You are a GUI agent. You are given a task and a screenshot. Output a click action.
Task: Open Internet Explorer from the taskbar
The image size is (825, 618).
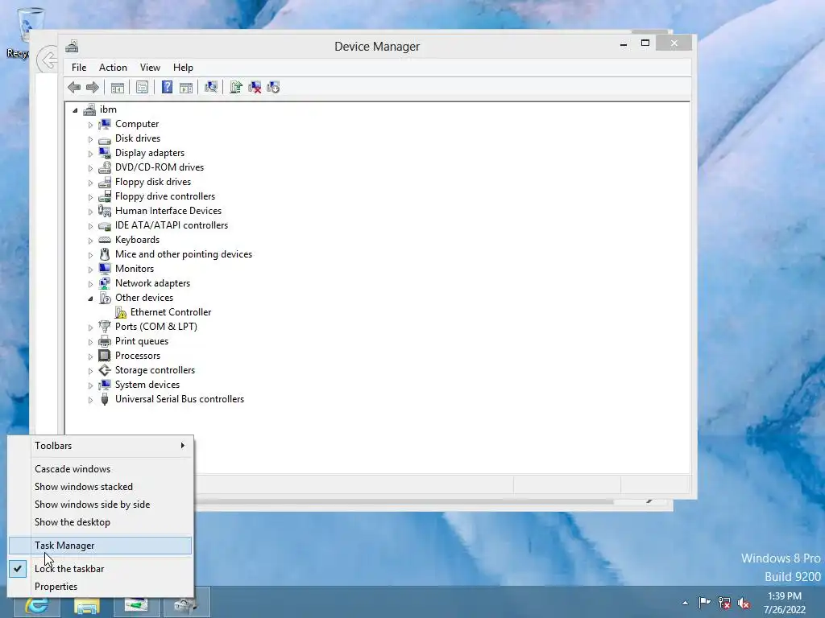click(36, 605)
